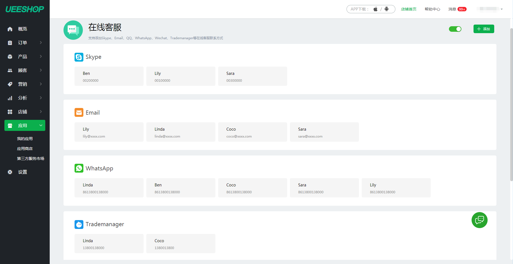Click the store icon beside 应用

pyautogui.click(x=10, y=126)
